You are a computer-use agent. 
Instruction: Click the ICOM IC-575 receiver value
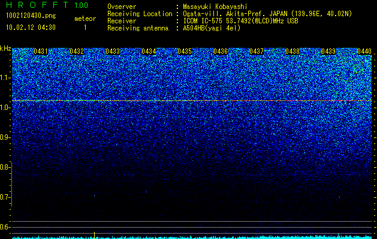tap(240, 21)
